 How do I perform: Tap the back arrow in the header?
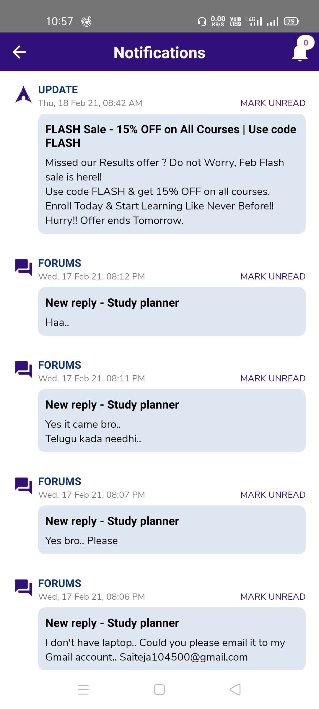[19, 52]
